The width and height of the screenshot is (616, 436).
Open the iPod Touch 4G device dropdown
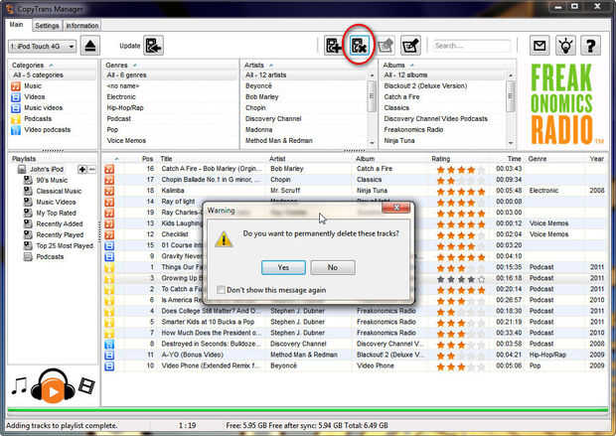(x=42, y=47)
